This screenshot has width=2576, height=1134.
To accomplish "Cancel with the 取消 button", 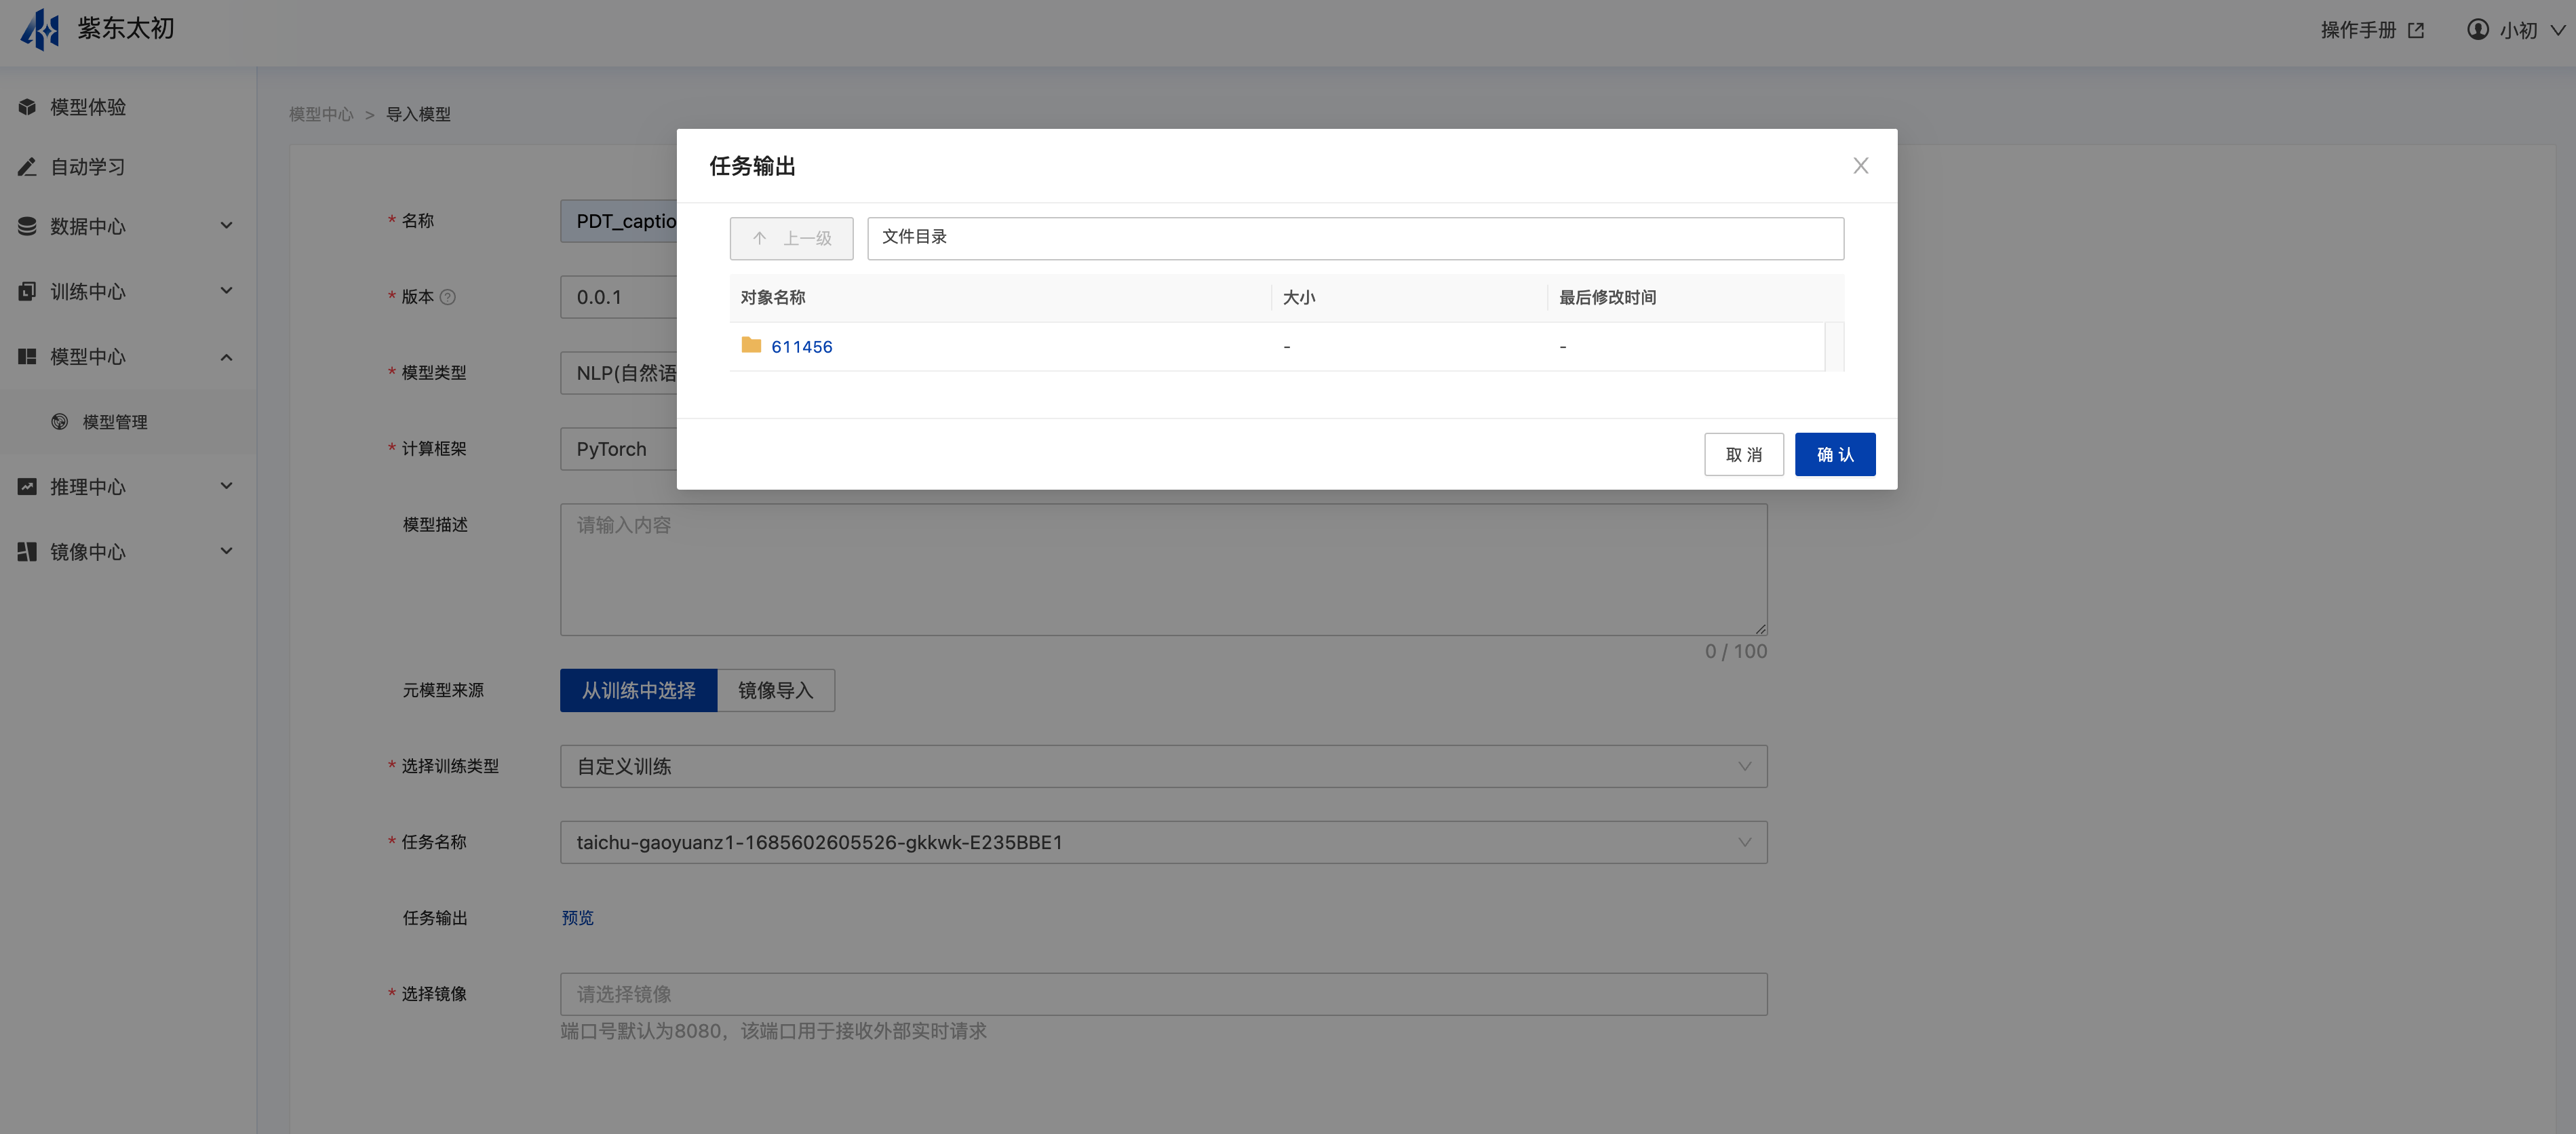I will [1744, 454].
